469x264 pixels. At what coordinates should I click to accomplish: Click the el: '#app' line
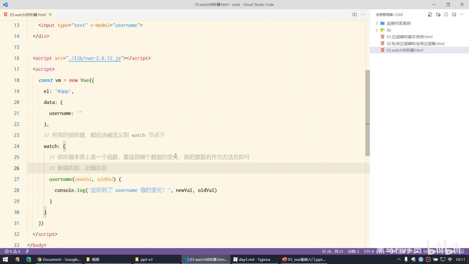pyautogui.click(x=59, y=91)
